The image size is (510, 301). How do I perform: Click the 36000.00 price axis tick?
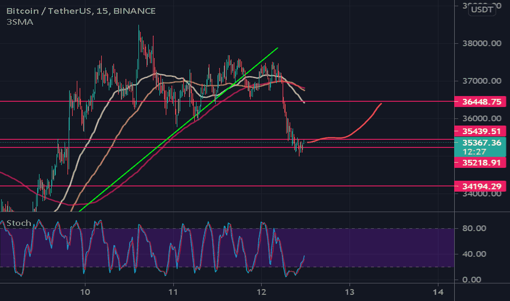click(x=482, y=118)
